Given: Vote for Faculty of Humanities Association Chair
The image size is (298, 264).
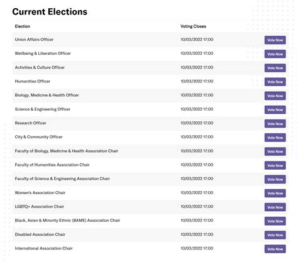Looking at the screenshot, I should (x=275, y=165).
